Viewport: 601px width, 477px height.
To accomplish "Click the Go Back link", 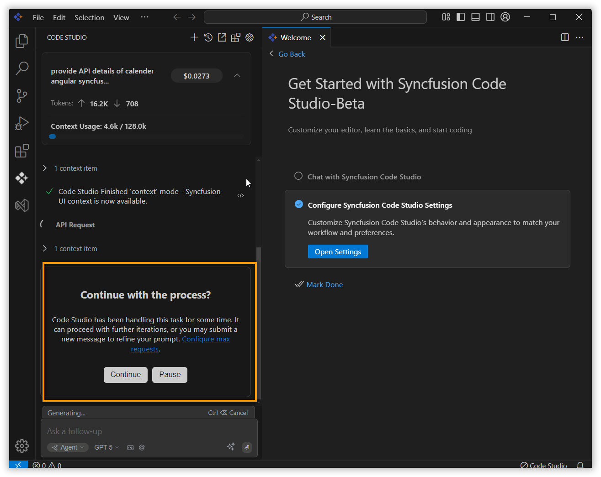I will pos(292,54).
